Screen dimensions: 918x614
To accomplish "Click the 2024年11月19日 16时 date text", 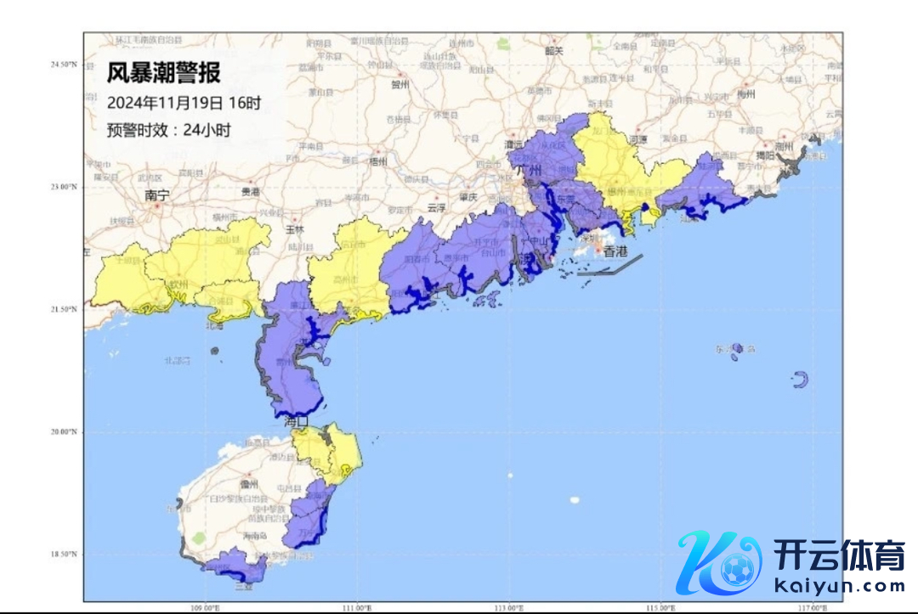I will (183, 103).
